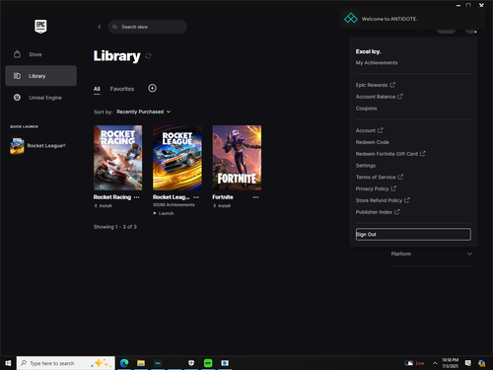This screenshot has height=370, width=493.
Task: Add a new collection with plus icon
Action: (x=152, y=88)
